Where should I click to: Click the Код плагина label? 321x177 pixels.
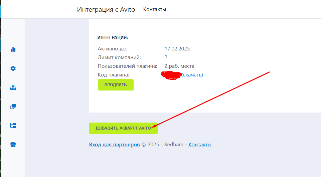114,75
